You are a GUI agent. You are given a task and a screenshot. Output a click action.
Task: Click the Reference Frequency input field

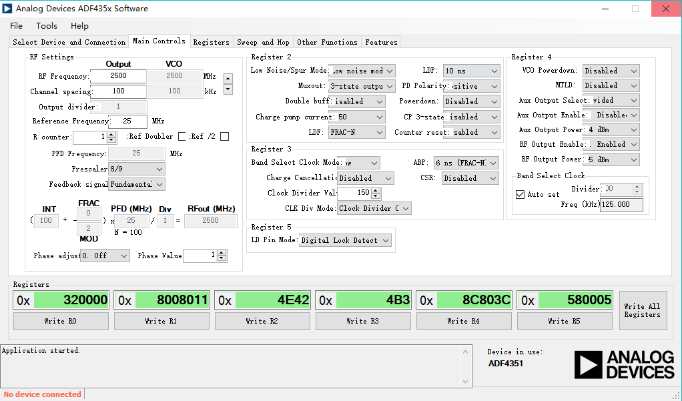127,121
